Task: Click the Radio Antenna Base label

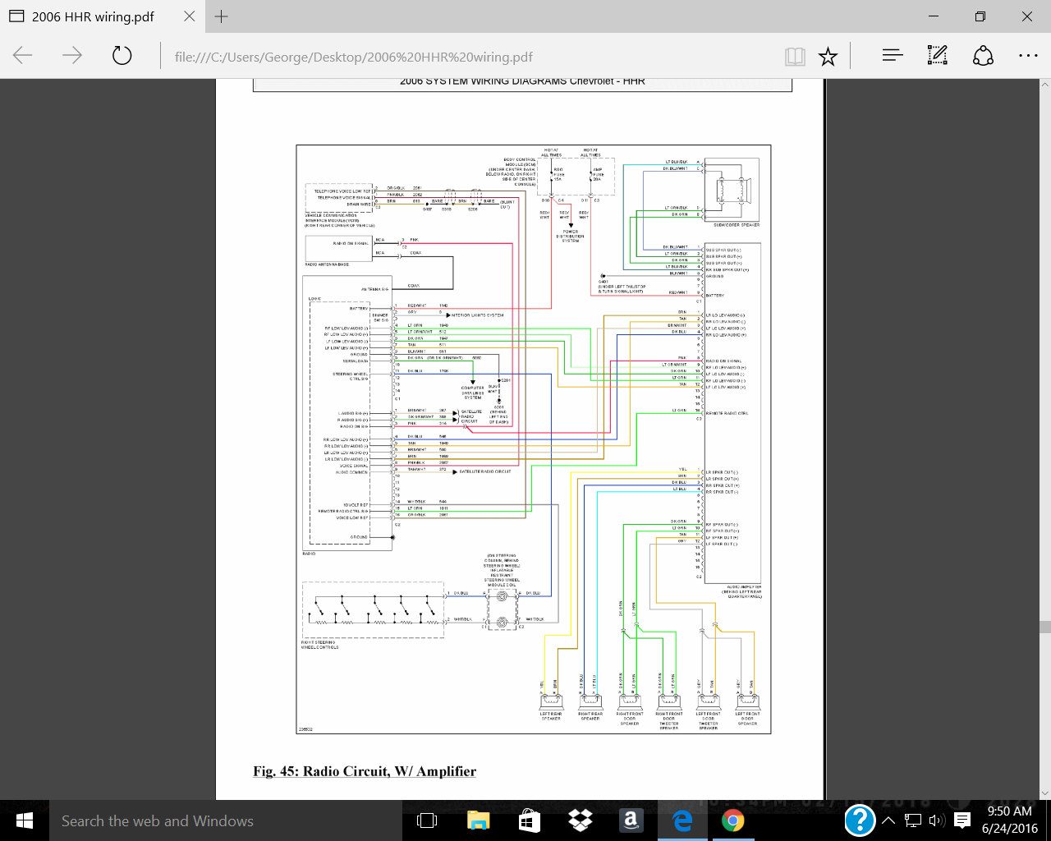Action: coord(327,264)
